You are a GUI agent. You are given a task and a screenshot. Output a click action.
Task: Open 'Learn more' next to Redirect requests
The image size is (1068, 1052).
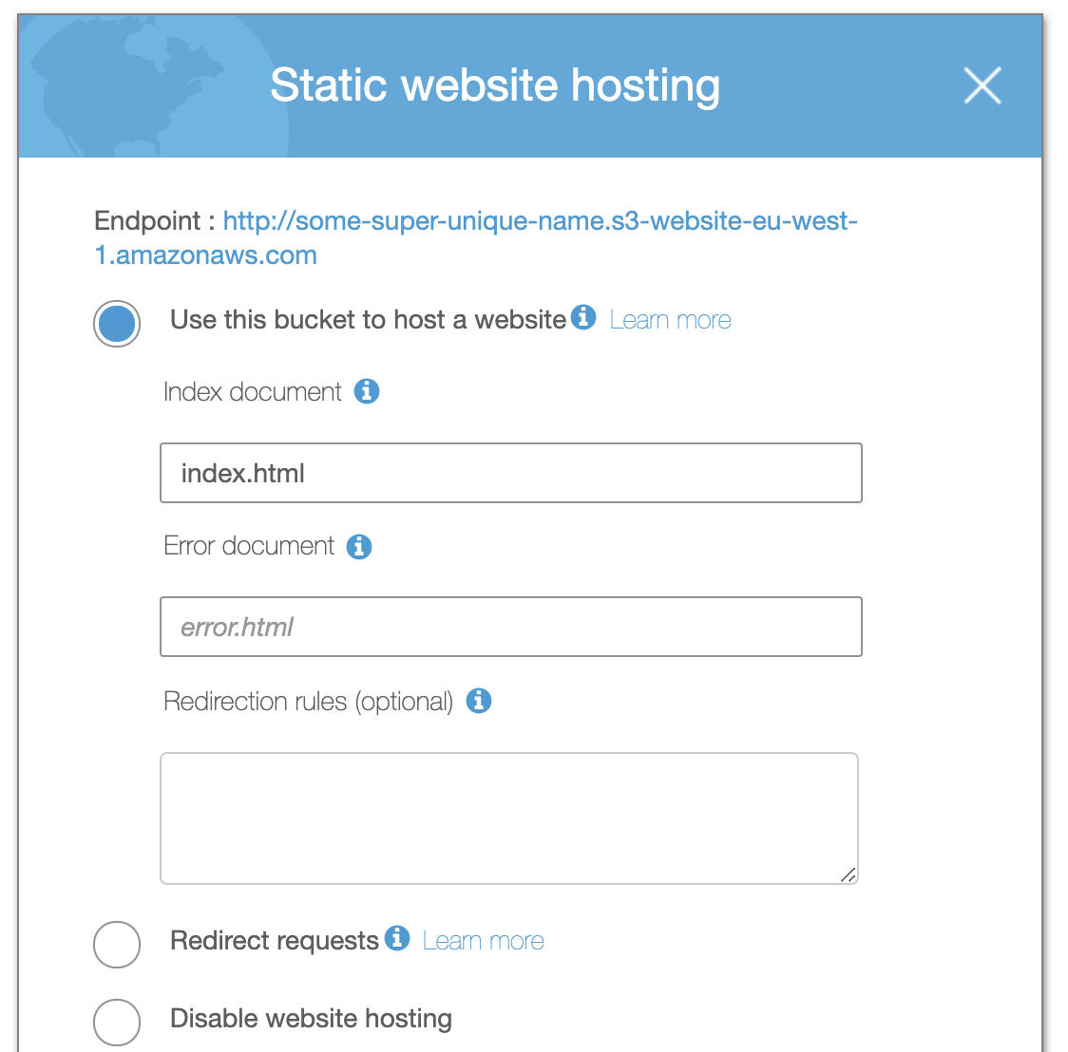483,942
